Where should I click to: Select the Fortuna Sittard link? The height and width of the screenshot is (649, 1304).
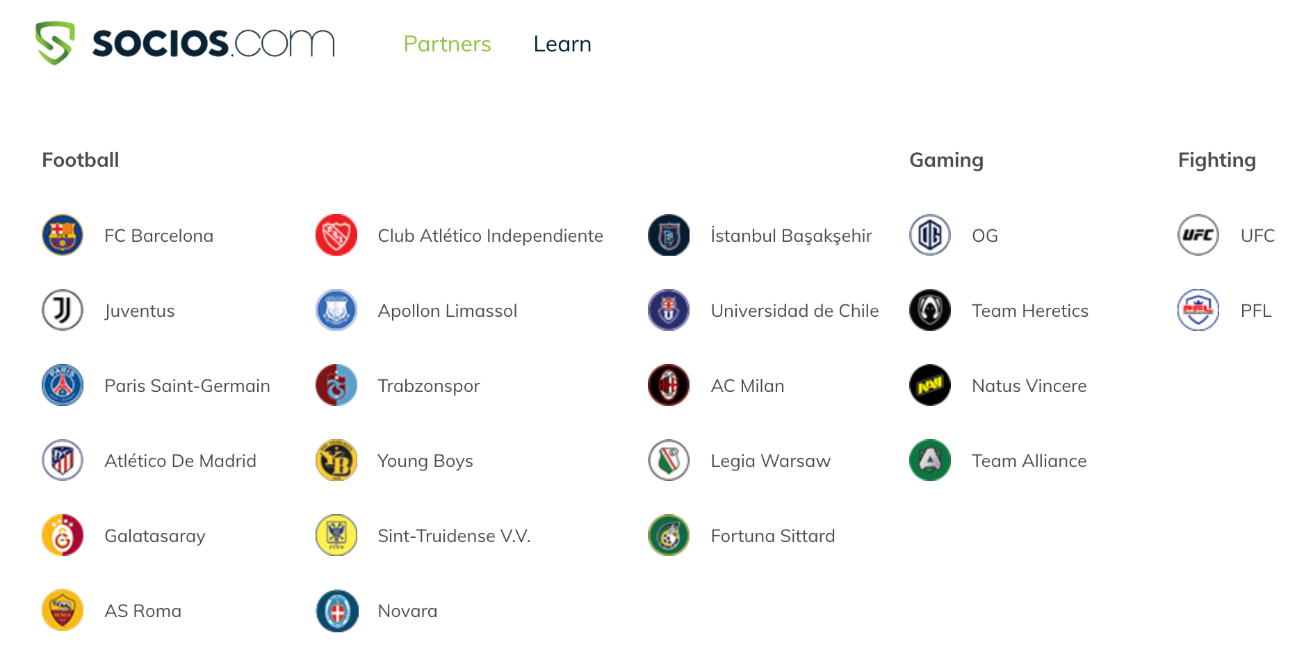tap(772, 536)
